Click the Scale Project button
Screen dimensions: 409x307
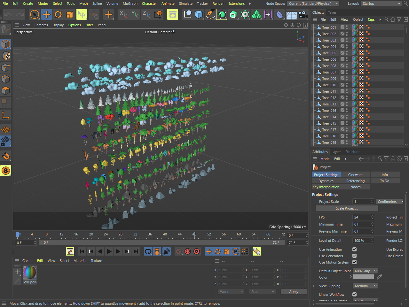pos(347,208)
